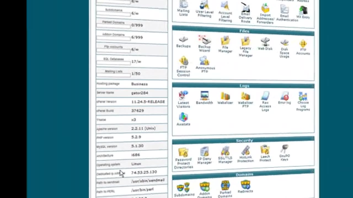View Latest Visitors log
Image resolution: width=353 pixels, height=198 pixels.
(x=183, y=99)
